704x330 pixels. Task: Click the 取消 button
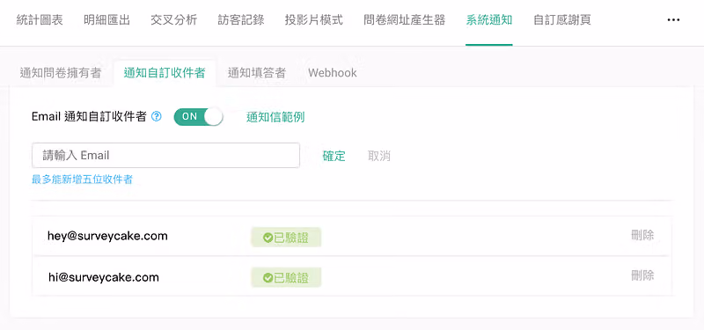[x=379, y=156]
